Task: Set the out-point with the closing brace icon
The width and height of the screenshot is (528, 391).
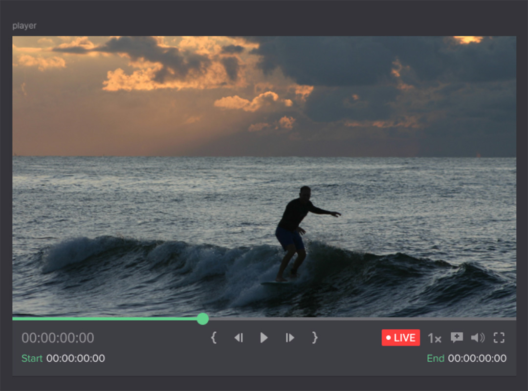Action: 315,338
